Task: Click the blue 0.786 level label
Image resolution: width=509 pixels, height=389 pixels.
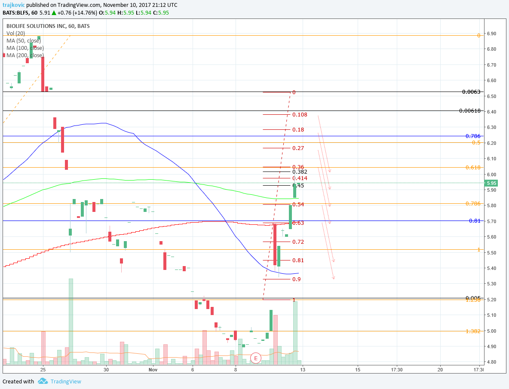Action: pos(473,136)
